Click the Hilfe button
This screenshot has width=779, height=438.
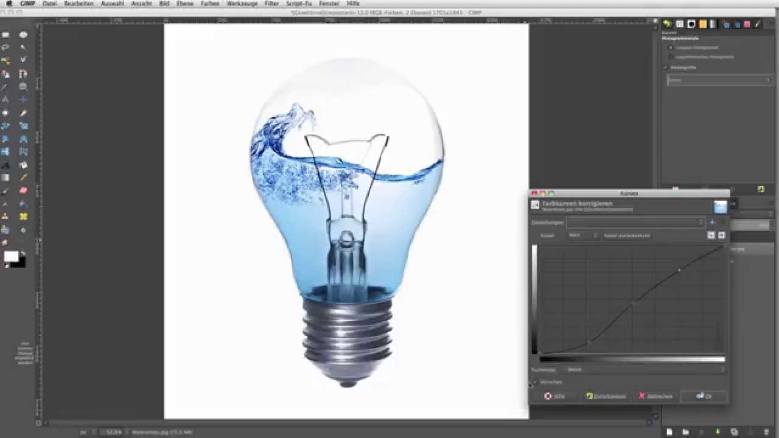tap(555, 396)
